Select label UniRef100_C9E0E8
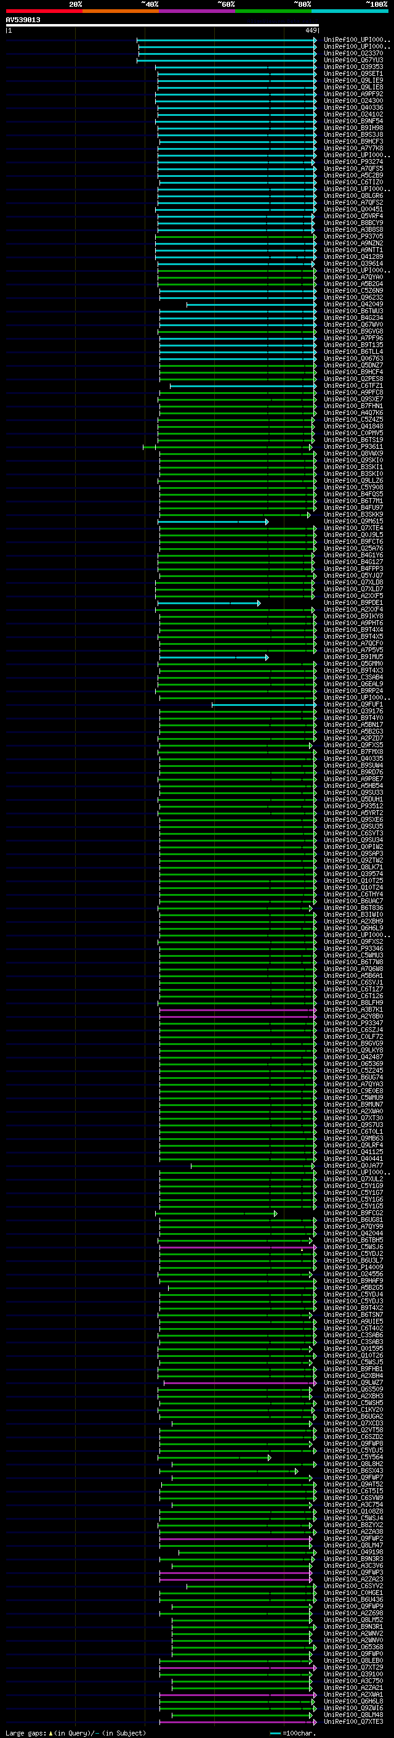 [353, 1091]
